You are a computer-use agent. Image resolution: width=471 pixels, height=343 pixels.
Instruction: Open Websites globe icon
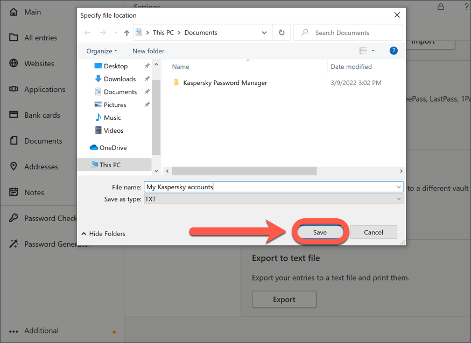(x=13, y=63)
